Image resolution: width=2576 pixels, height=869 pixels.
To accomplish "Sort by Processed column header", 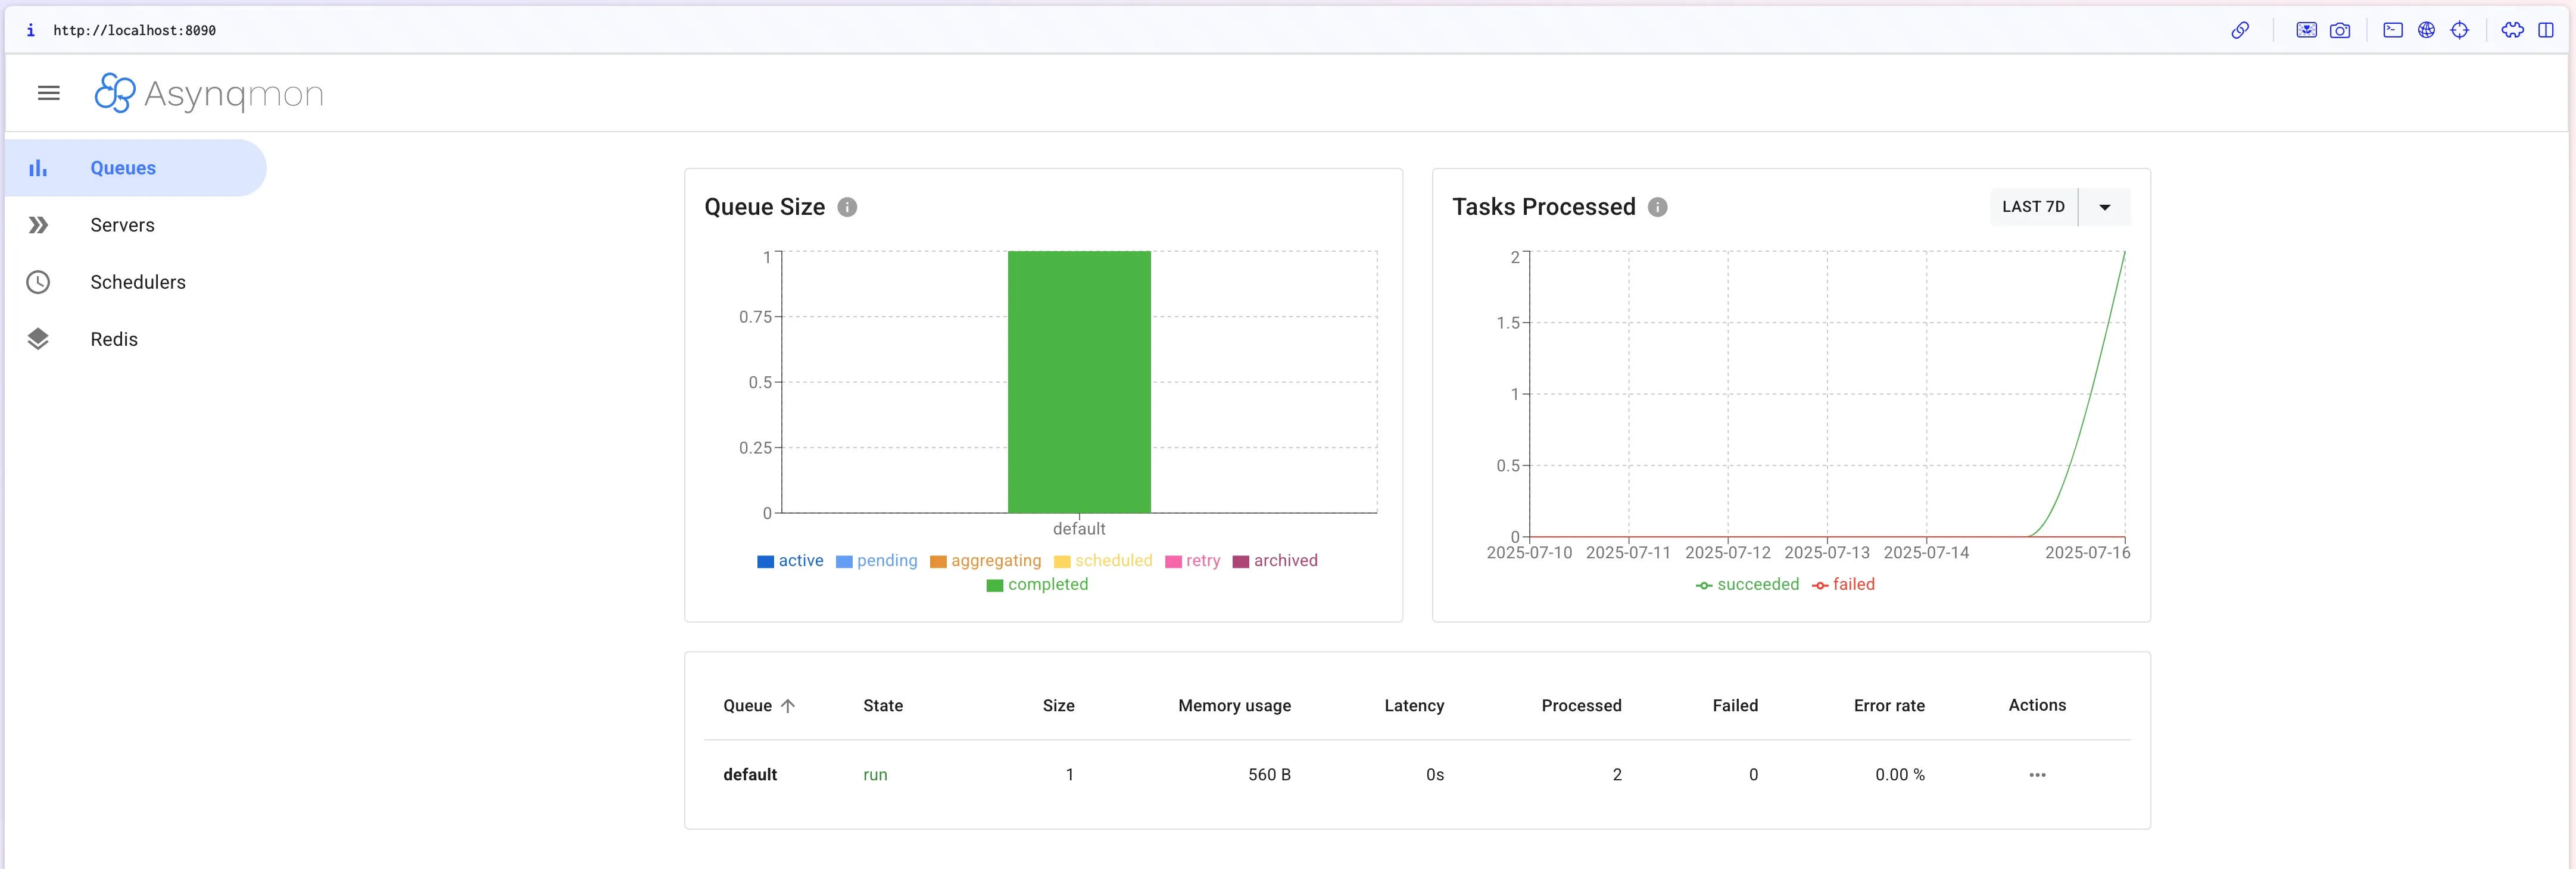I will [1581, 706].
